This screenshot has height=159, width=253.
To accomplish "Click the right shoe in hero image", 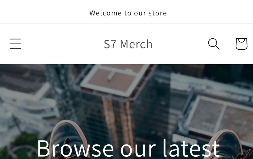I will [228, 144].
